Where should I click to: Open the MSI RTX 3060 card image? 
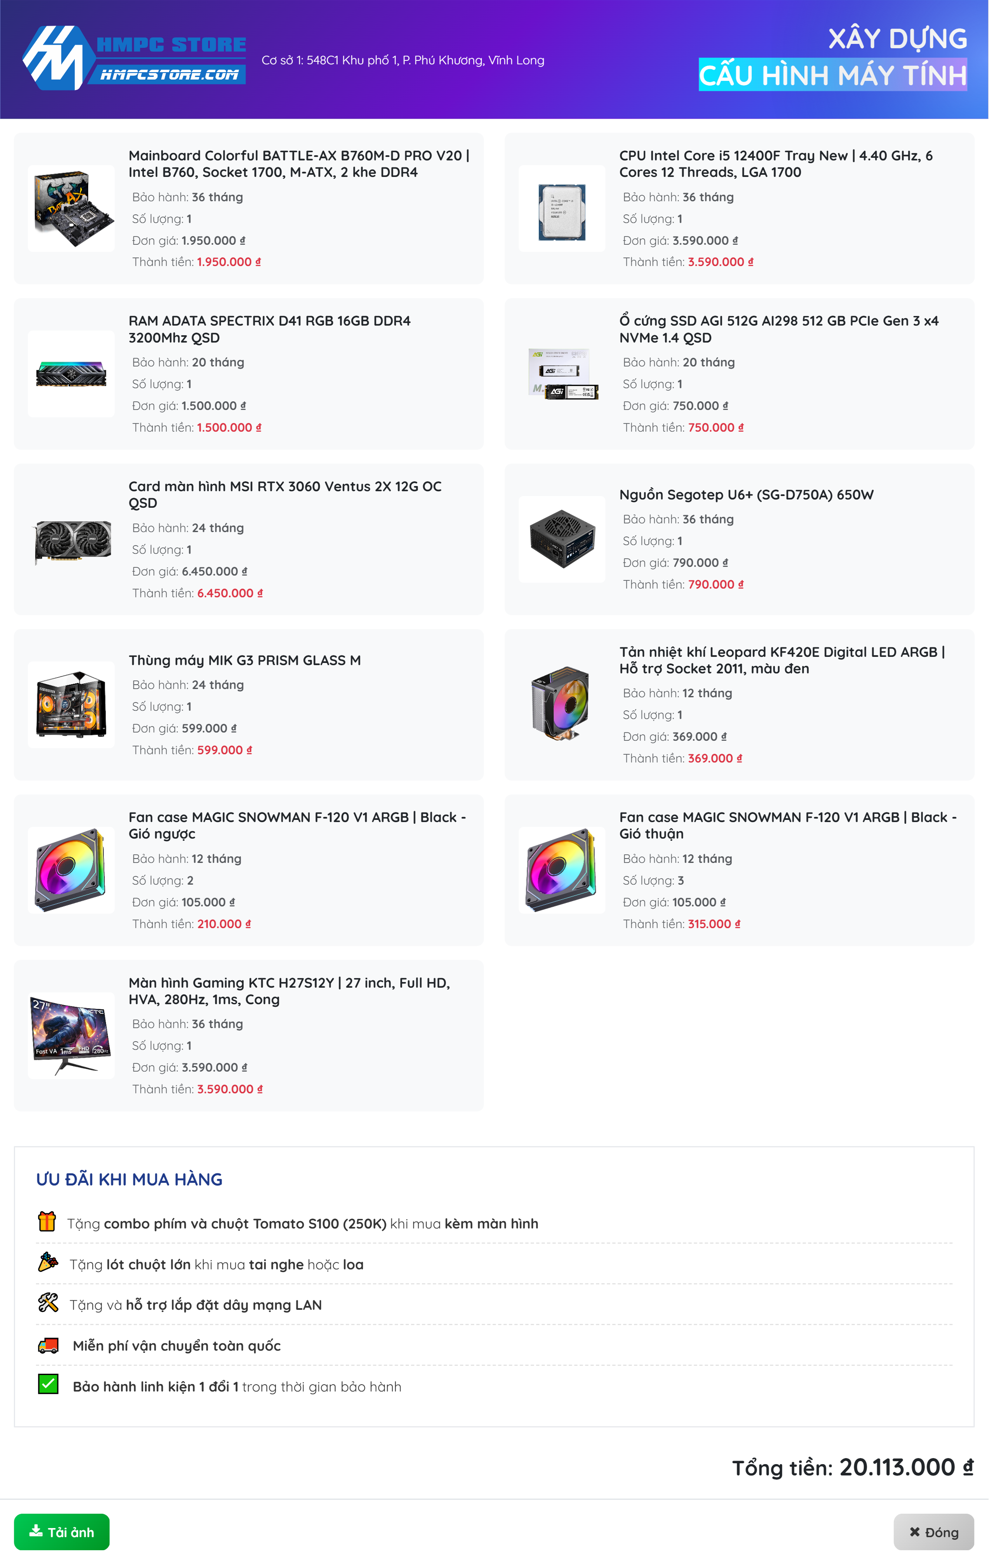(71, 539)
